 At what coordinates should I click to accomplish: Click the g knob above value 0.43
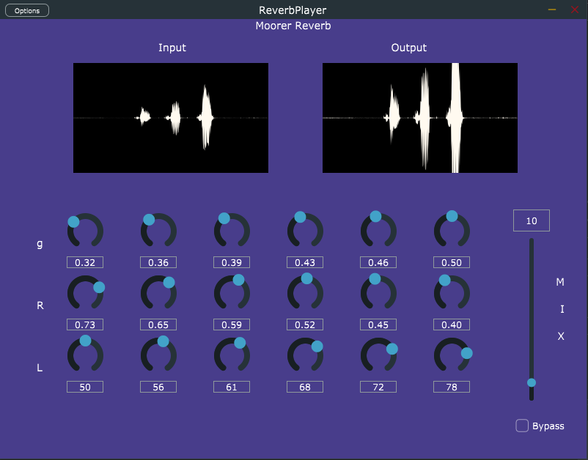pyautogui.click(x=305, y=231)
